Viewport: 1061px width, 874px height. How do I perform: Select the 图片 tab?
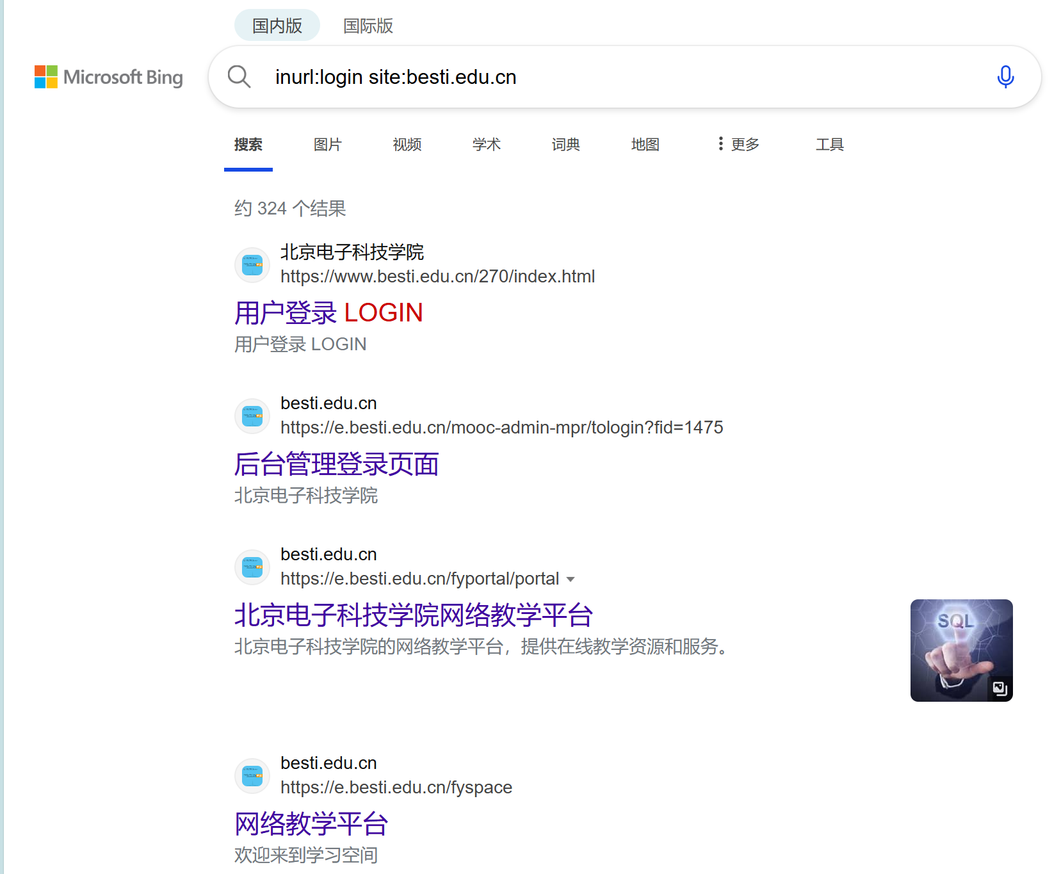pos(328,145)
